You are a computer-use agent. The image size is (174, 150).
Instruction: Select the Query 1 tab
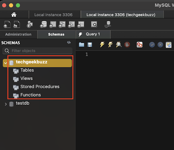coord(93,34)
